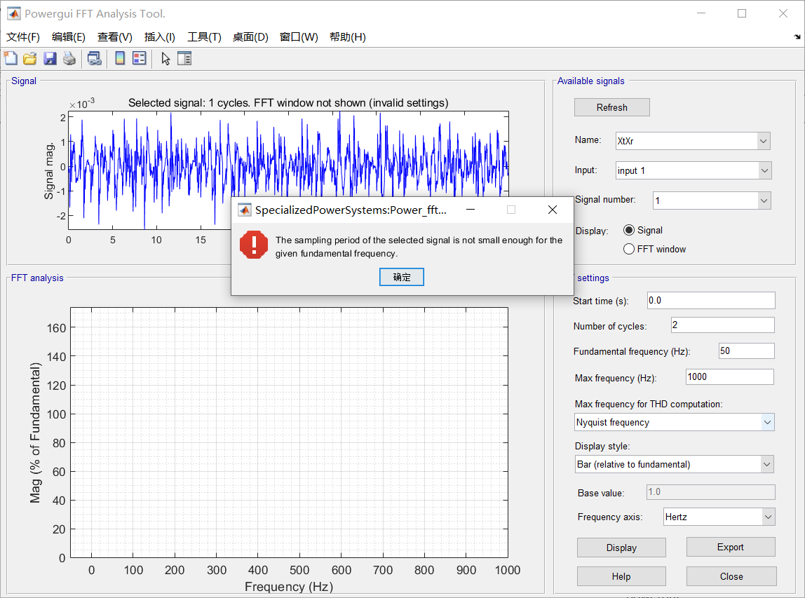Viewport: 805px width, 598px height.
Task: Minimize the error dialog window
Action: (471, 210)
